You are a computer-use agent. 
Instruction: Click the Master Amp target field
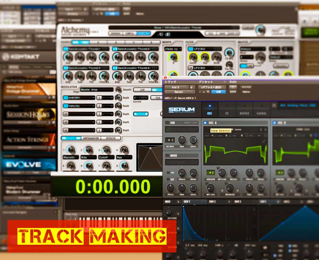[97, 90]
